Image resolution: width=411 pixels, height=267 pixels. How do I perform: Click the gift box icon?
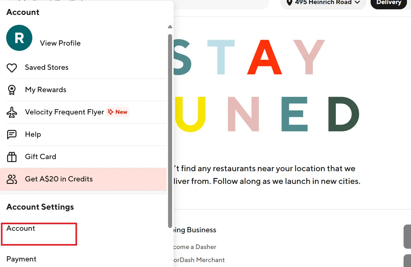[x=12, y=157]
